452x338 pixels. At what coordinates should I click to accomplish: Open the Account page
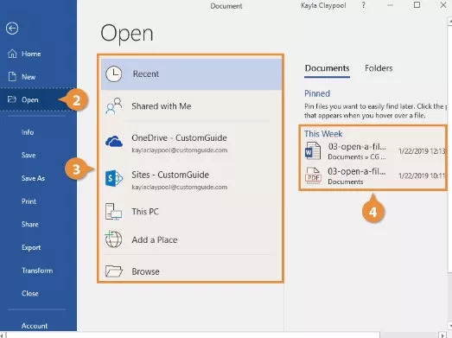coord(35,326)
